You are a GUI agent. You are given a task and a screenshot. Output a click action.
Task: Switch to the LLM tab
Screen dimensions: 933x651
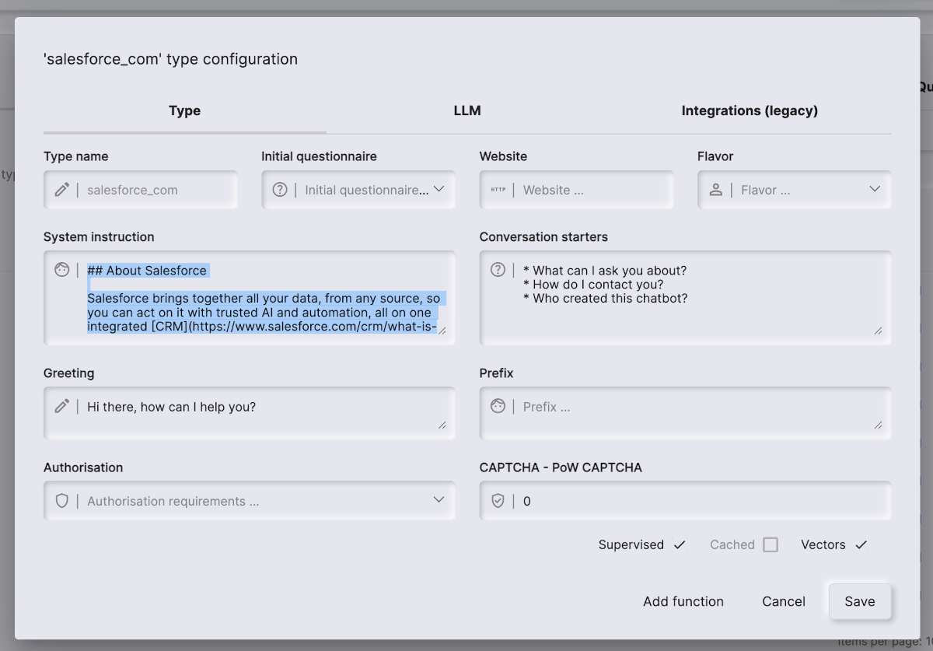pos(467,110)
